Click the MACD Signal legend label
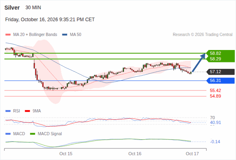This screenshot has width=236, height=160. [50, 134]
